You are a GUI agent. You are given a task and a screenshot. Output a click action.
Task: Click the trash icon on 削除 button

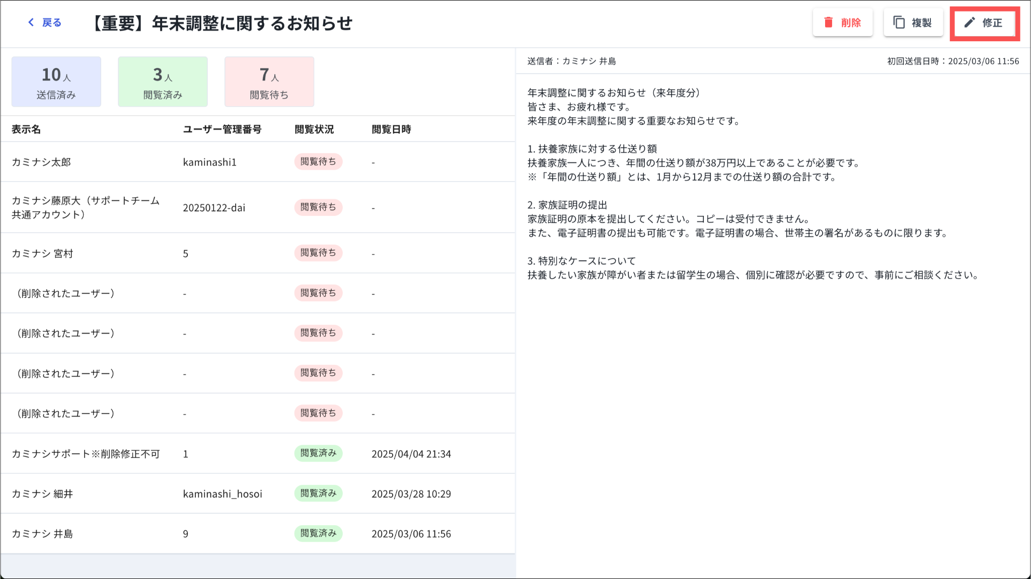(x=828, y=23)
